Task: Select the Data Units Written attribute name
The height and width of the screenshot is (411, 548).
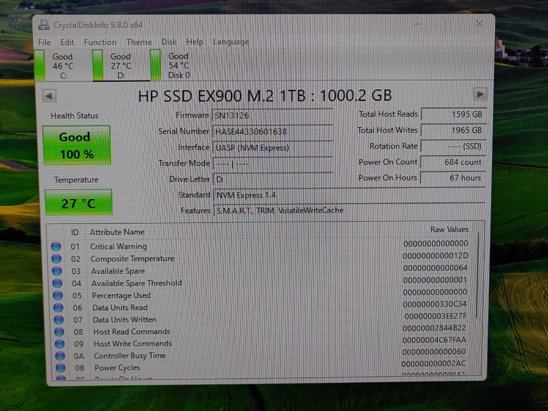Action: tap(125, 320)
